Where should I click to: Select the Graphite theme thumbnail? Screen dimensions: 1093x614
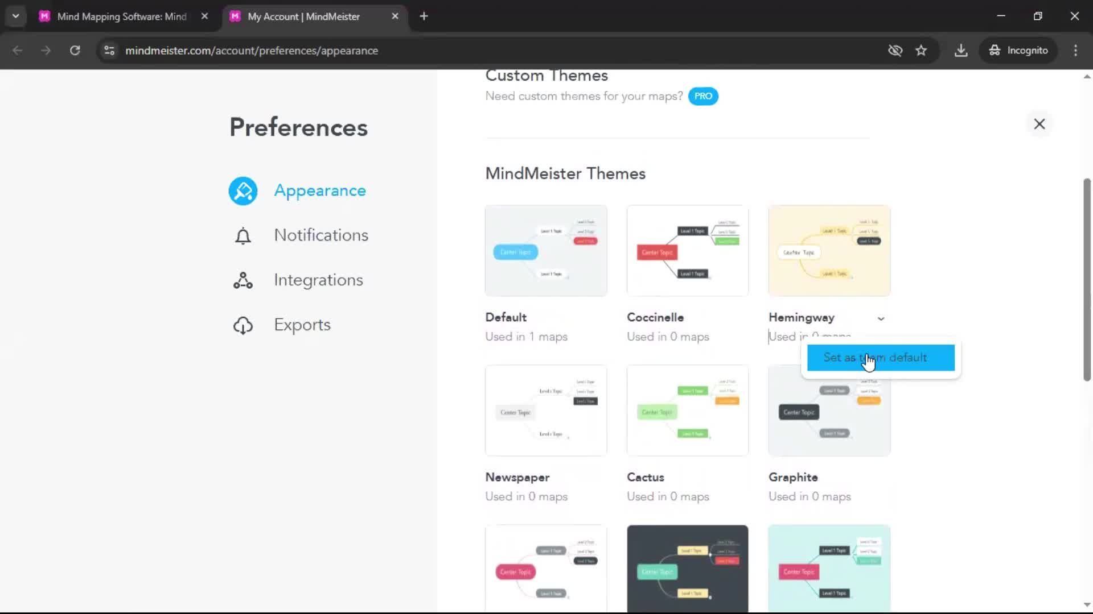[829, 418]
